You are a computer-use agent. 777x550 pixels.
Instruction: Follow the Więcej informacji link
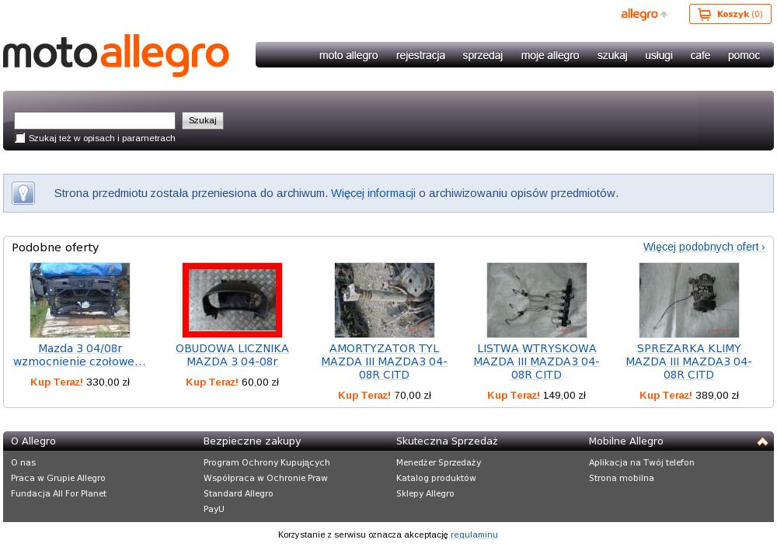[373, 193]
